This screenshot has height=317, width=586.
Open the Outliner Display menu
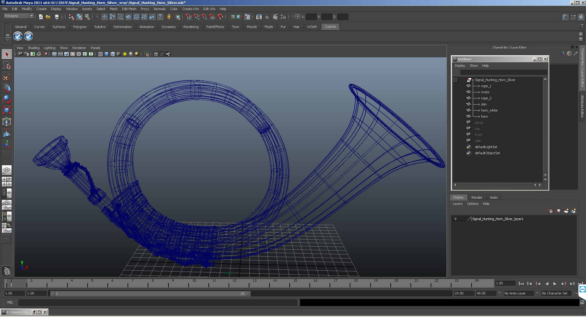[460, 66]
